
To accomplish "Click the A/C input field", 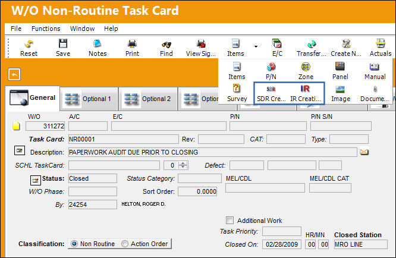I will pos(87,126).
